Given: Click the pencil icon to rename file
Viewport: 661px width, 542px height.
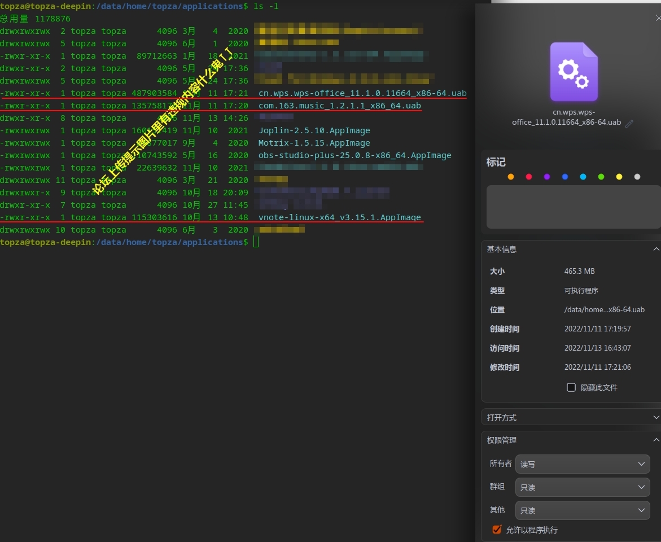Looking at the screenshot, I should tap(629, 123).
